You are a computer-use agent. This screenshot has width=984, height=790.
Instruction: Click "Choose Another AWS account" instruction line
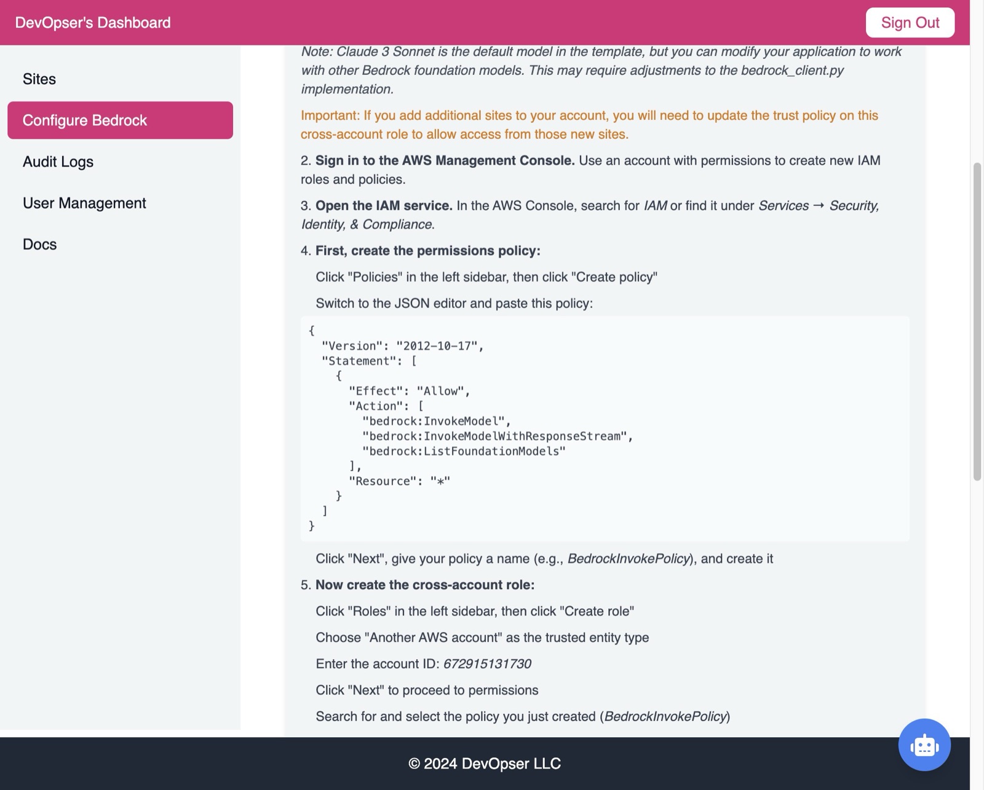[x=482, y=638]
